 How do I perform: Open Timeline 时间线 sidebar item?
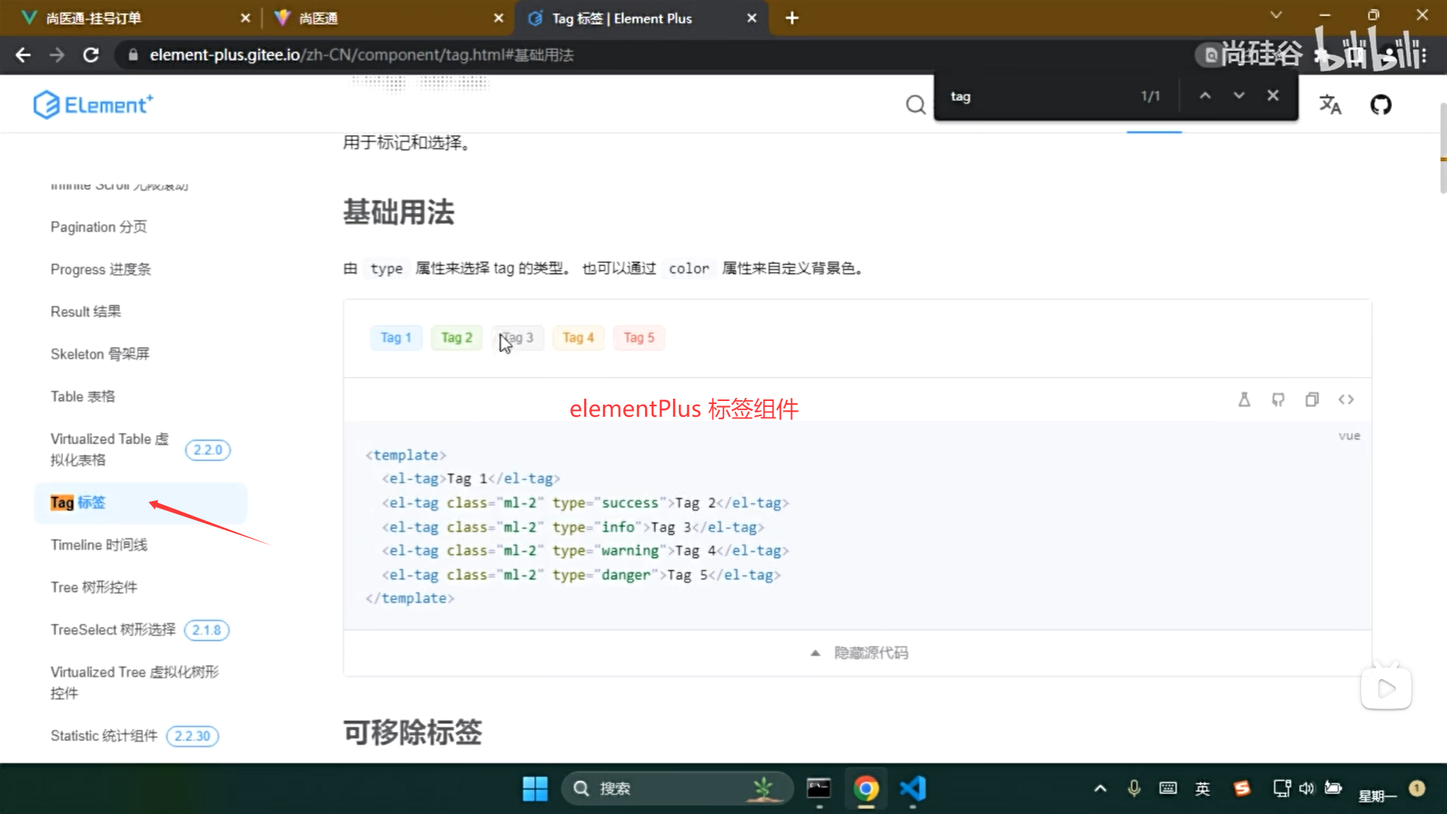pyautogui.click(x=99, y=545)
